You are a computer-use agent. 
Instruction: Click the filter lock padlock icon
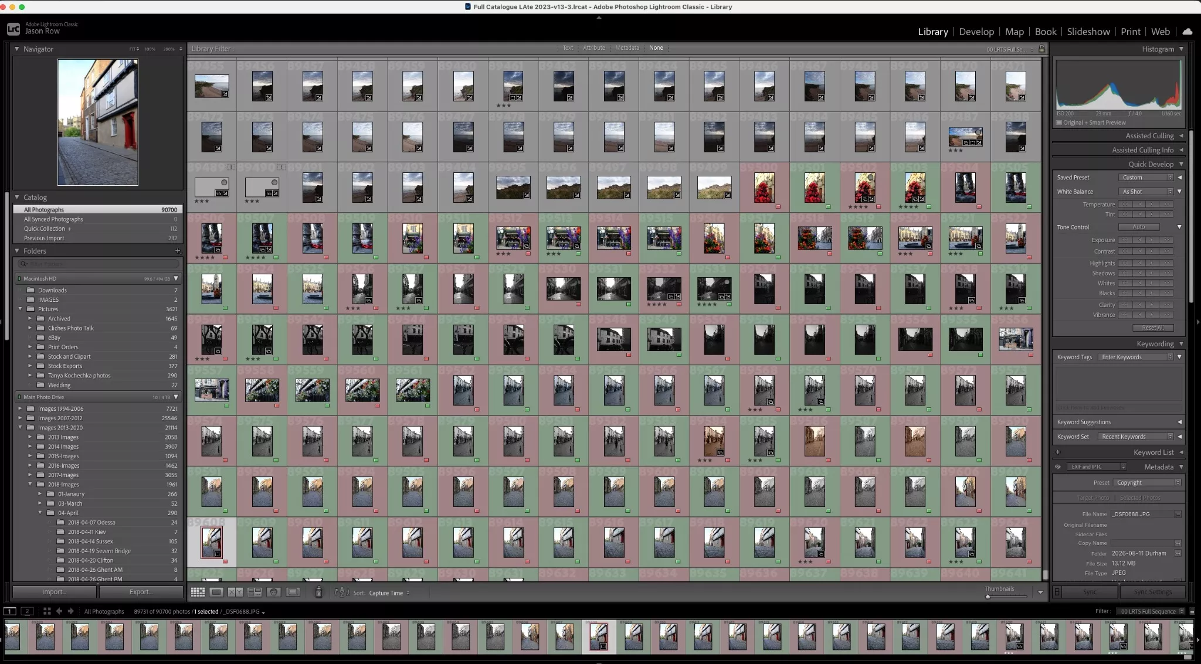tap(1042, 49)
